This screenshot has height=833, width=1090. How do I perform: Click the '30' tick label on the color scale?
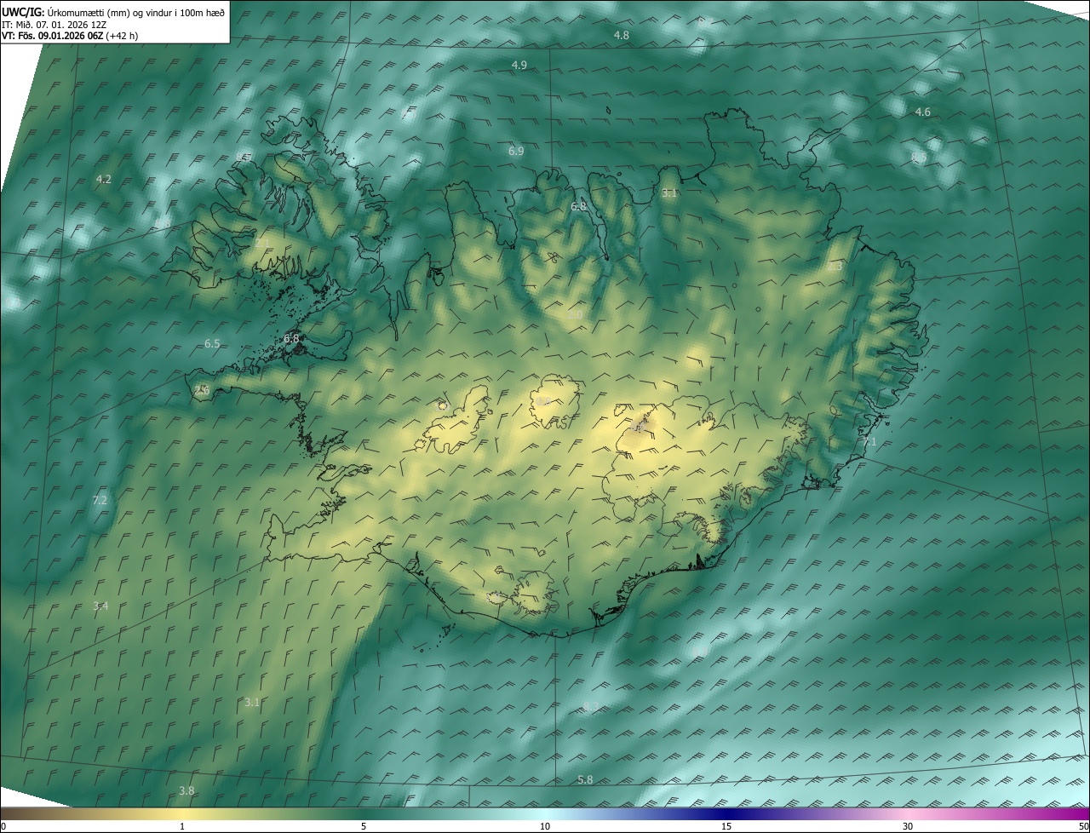tap(908, 827)
